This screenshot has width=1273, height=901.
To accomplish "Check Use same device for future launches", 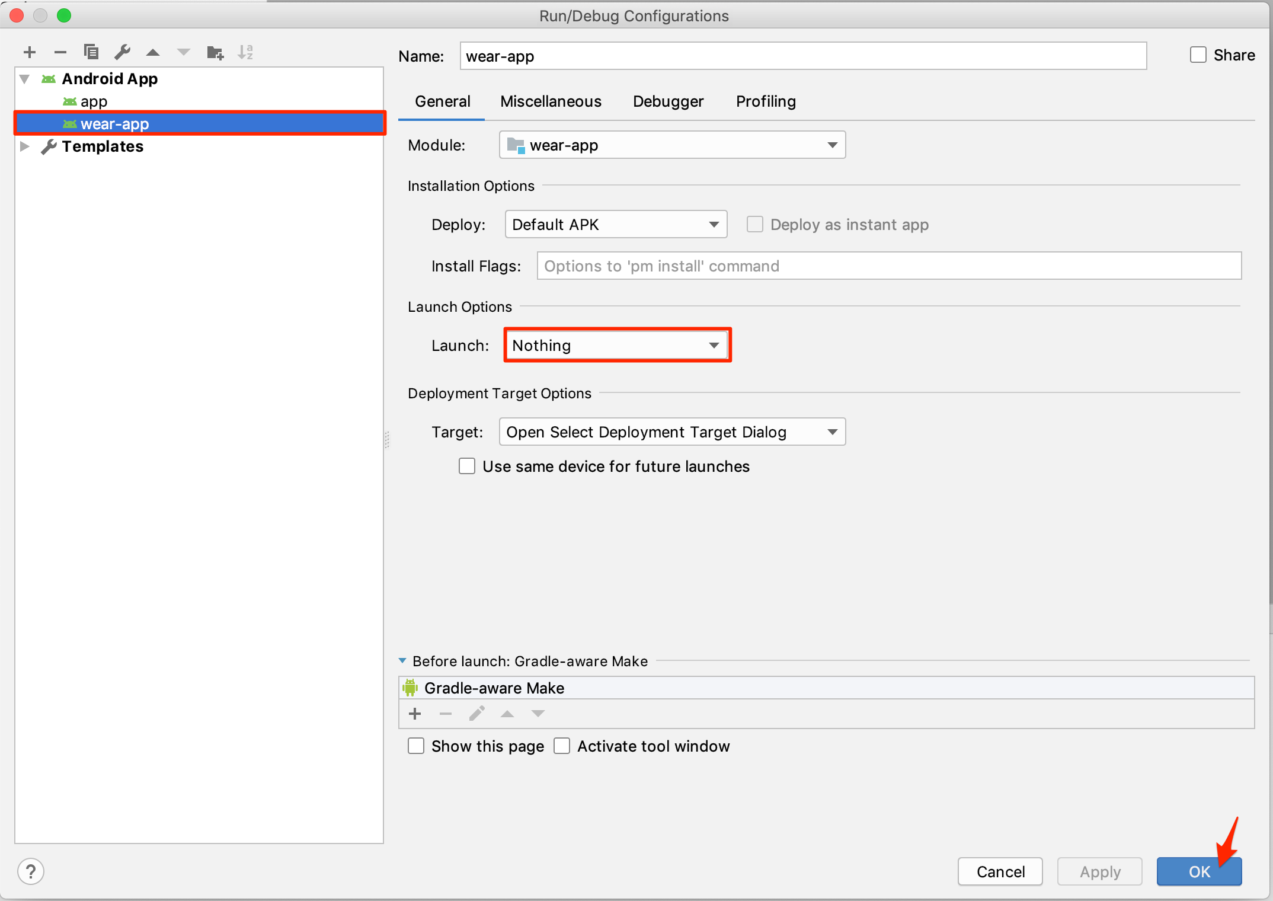I will pyautogui.click(x=467, y=467).
